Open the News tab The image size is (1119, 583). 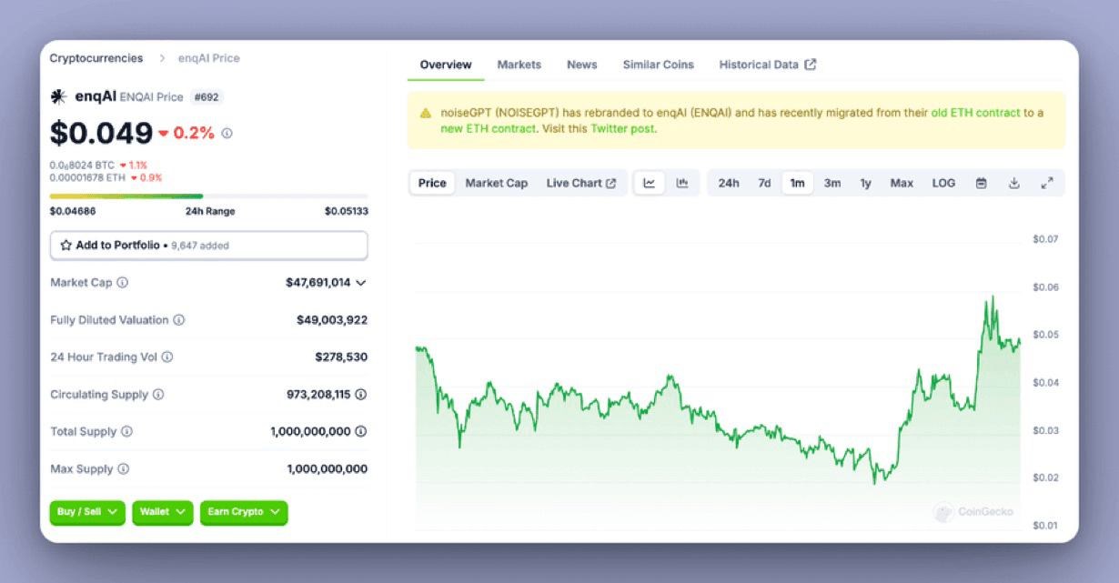pyautogui.click(x=582, y=65)
